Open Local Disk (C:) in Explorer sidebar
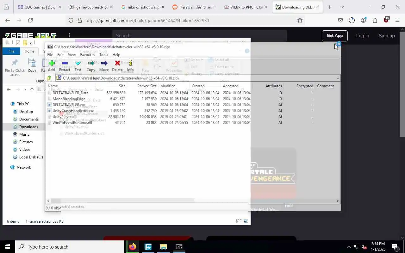 (x=31, y=157)
